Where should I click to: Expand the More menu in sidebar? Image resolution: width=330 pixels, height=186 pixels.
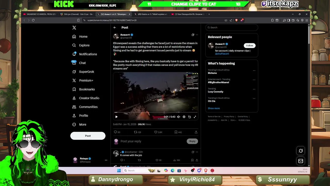point(79,125)
